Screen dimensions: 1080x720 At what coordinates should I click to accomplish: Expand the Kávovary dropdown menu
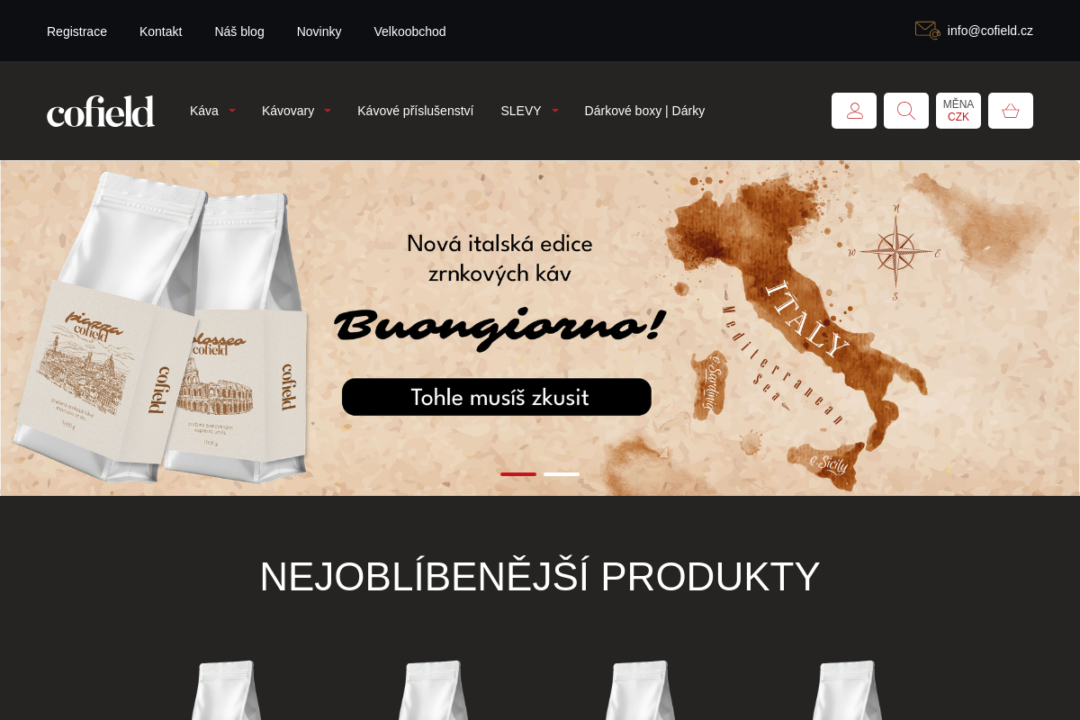pos(296,111)
